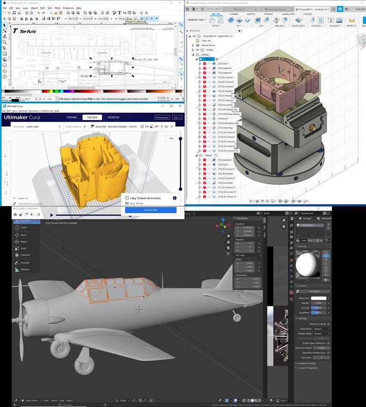This screenshot has width=366, height=407.
Task: Toggle Subsurface Translucency checkbox
Action: pyautogui.click(x=328, y=353)
